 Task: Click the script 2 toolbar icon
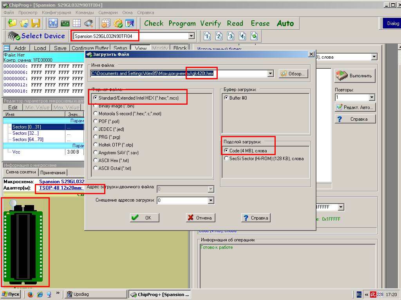[219, 36]
